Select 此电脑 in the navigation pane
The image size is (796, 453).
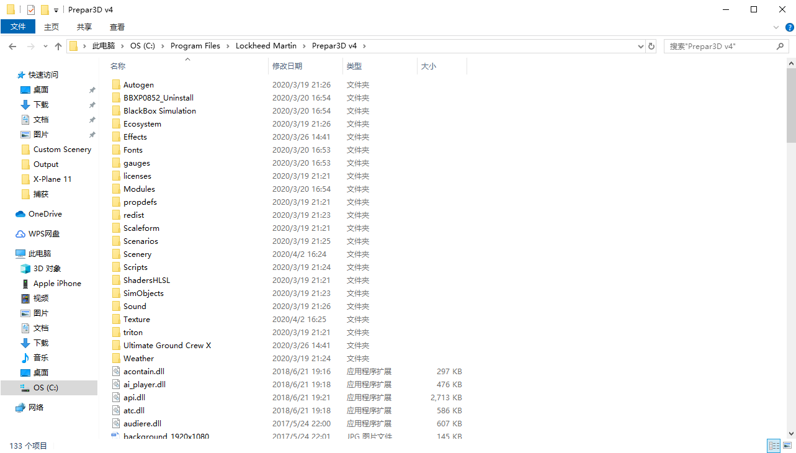pos(40,254)
